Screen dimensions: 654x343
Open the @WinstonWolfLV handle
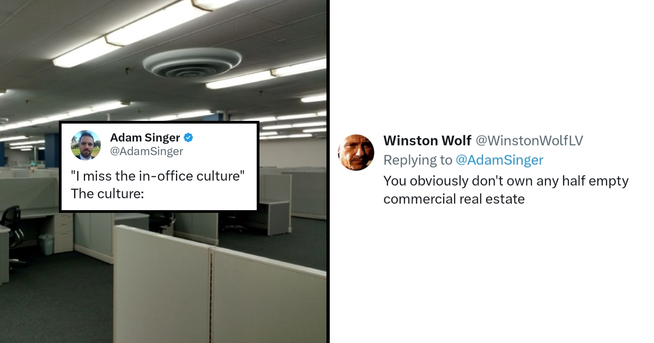pyautogui.click(x=530, y=140)
